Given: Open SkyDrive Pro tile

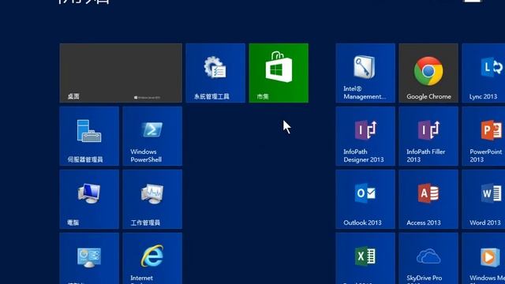Looking at the screenshot, I should point(428,259).
